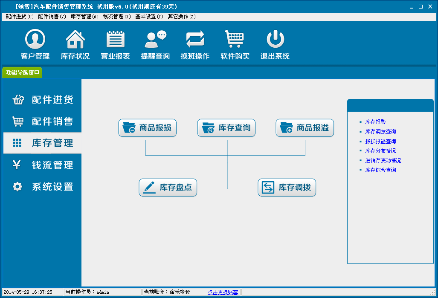Image resolution: width=438 pixels, height=298 pixels.
Task: Click the 库存查询 button
Action: pyautogui.click(x=226, y=128)
